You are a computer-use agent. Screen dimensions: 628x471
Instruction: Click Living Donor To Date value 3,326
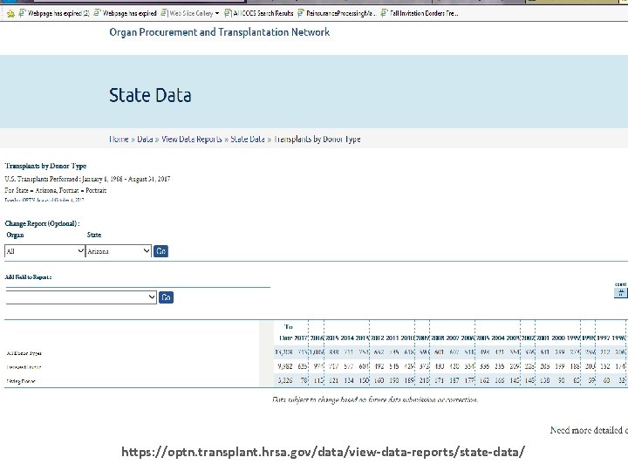point(284,380)
